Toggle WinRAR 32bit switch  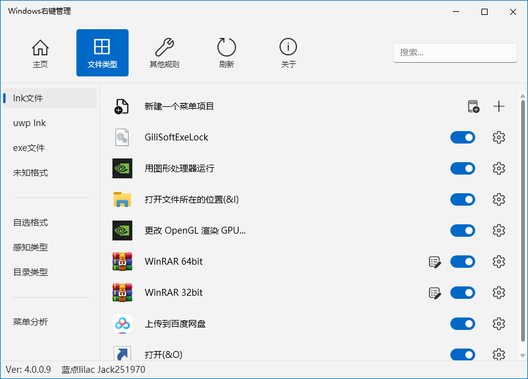tap(463, 293)
